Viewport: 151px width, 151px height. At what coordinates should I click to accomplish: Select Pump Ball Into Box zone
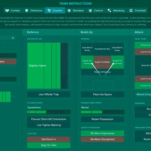(x=102, y=49)
